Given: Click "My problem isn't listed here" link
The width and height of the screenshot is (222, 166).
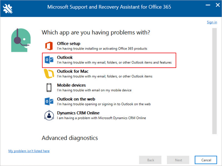Looking at the screenshot, I should point(29,151).
